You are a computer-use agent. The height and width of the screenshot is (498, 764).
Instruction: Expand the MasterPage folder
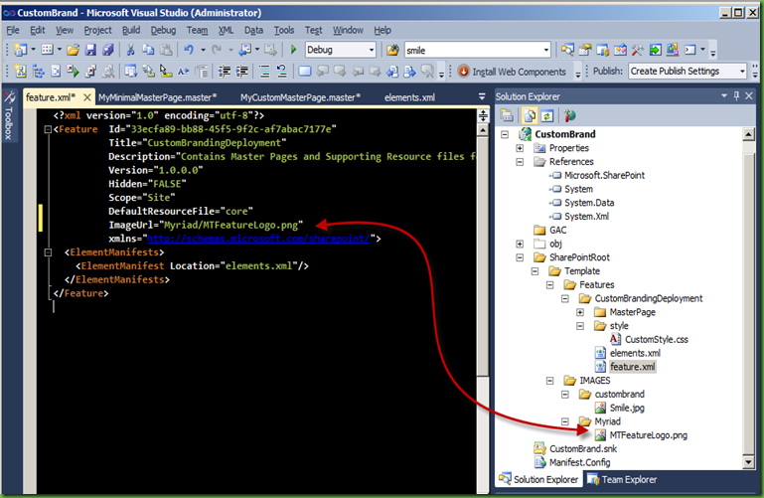click(580, 312)
